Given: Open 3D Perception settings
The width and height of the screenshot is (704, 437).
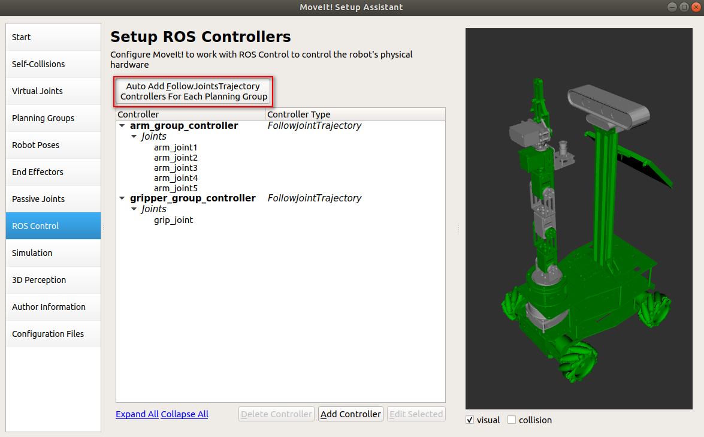Looking at the screenshot, I should pos(53,280).
